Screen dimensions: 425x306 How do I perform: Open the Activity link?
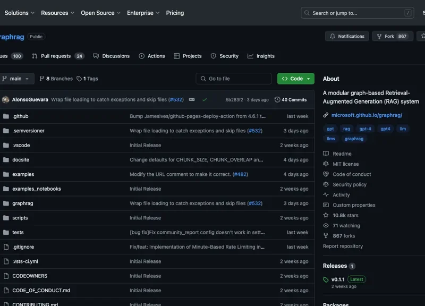336,195
